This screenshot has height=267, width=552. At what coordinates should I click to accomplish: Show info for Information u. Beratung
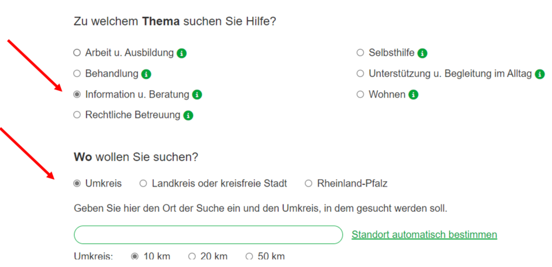(197, 95)
